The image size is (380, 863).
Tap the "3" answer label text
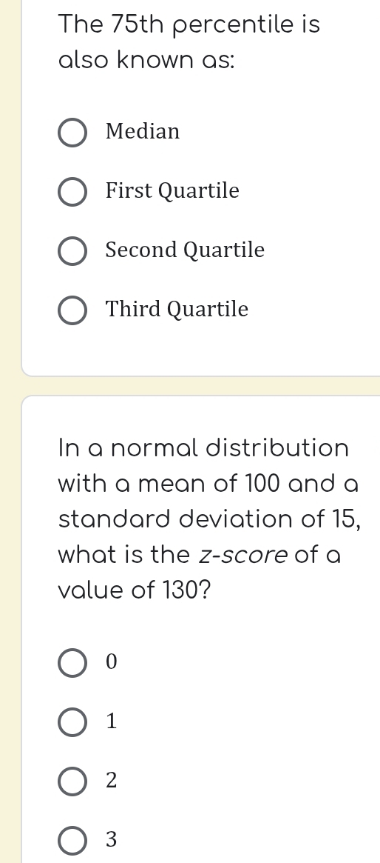point(112,839)
